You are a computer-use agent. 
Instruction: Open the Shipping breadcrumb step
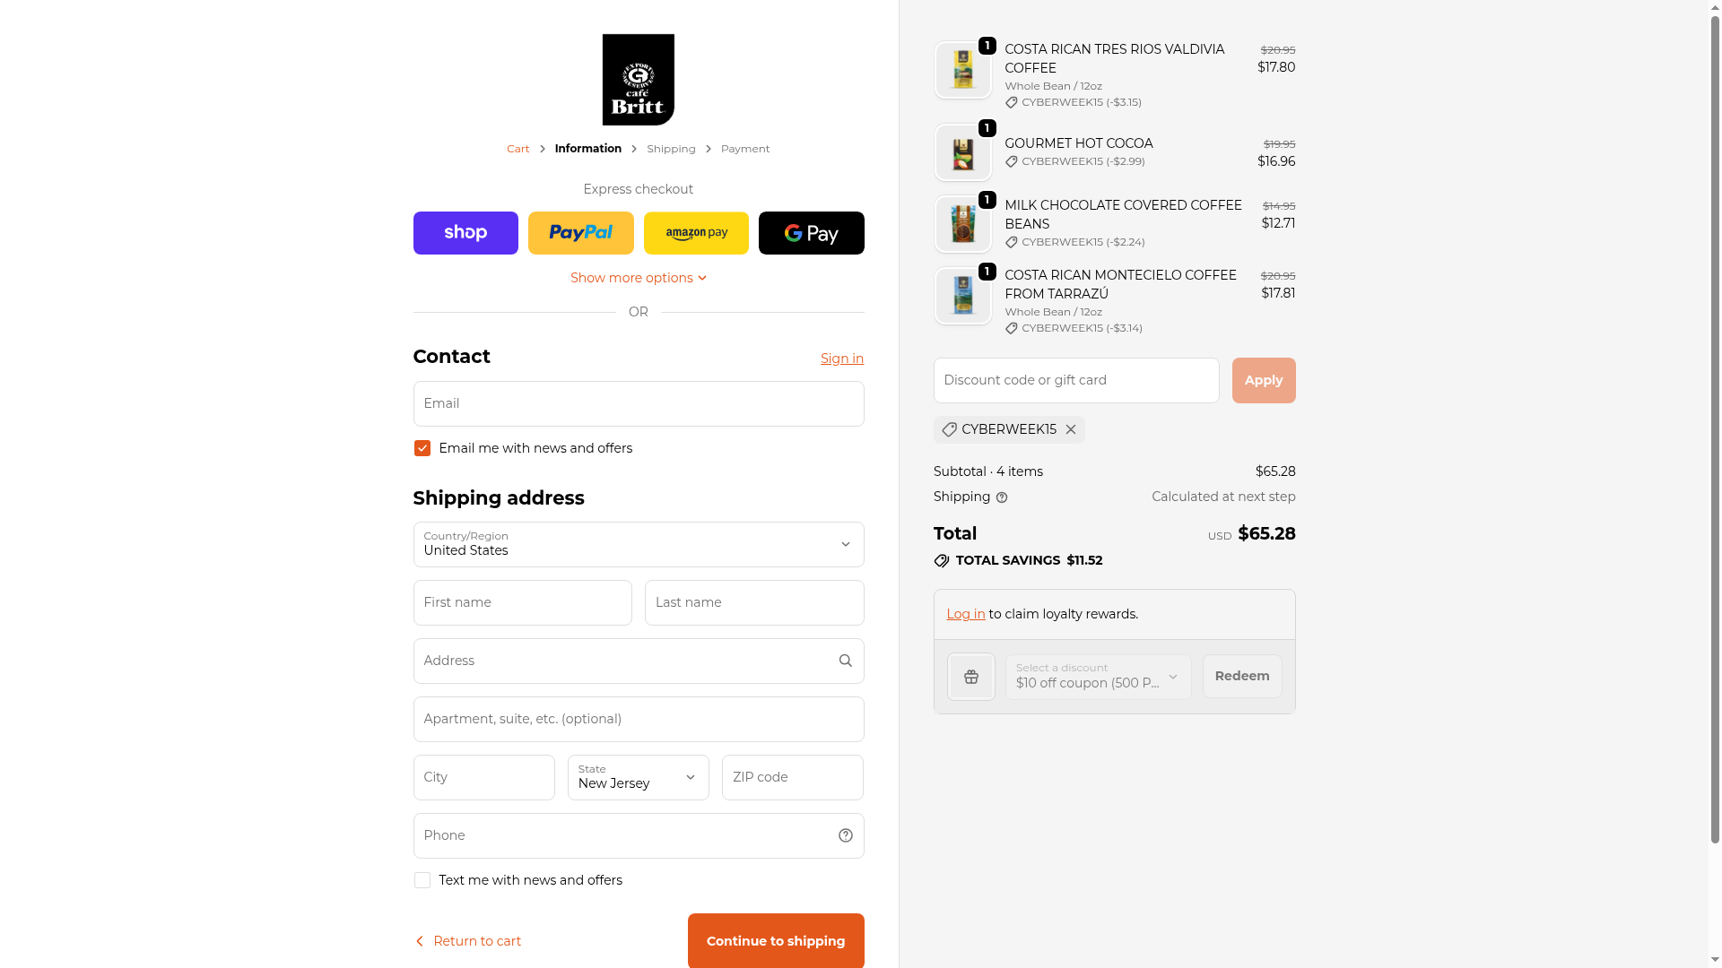[x=671, y=149]
